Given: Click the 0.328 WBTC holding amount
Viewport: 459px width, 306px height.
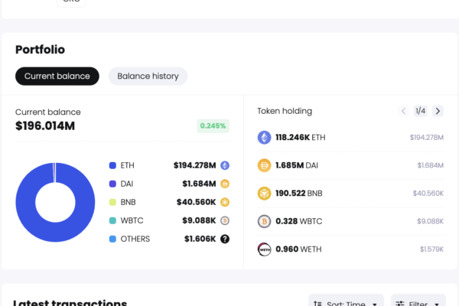Looking at the screenshot, I should click(299, 221).
